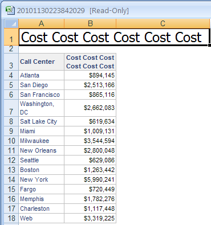Image resolution: width=211 pixels, height=225 pixels.
Task: Select the Salt Lake City cell
Action: (x=42, y=121)
